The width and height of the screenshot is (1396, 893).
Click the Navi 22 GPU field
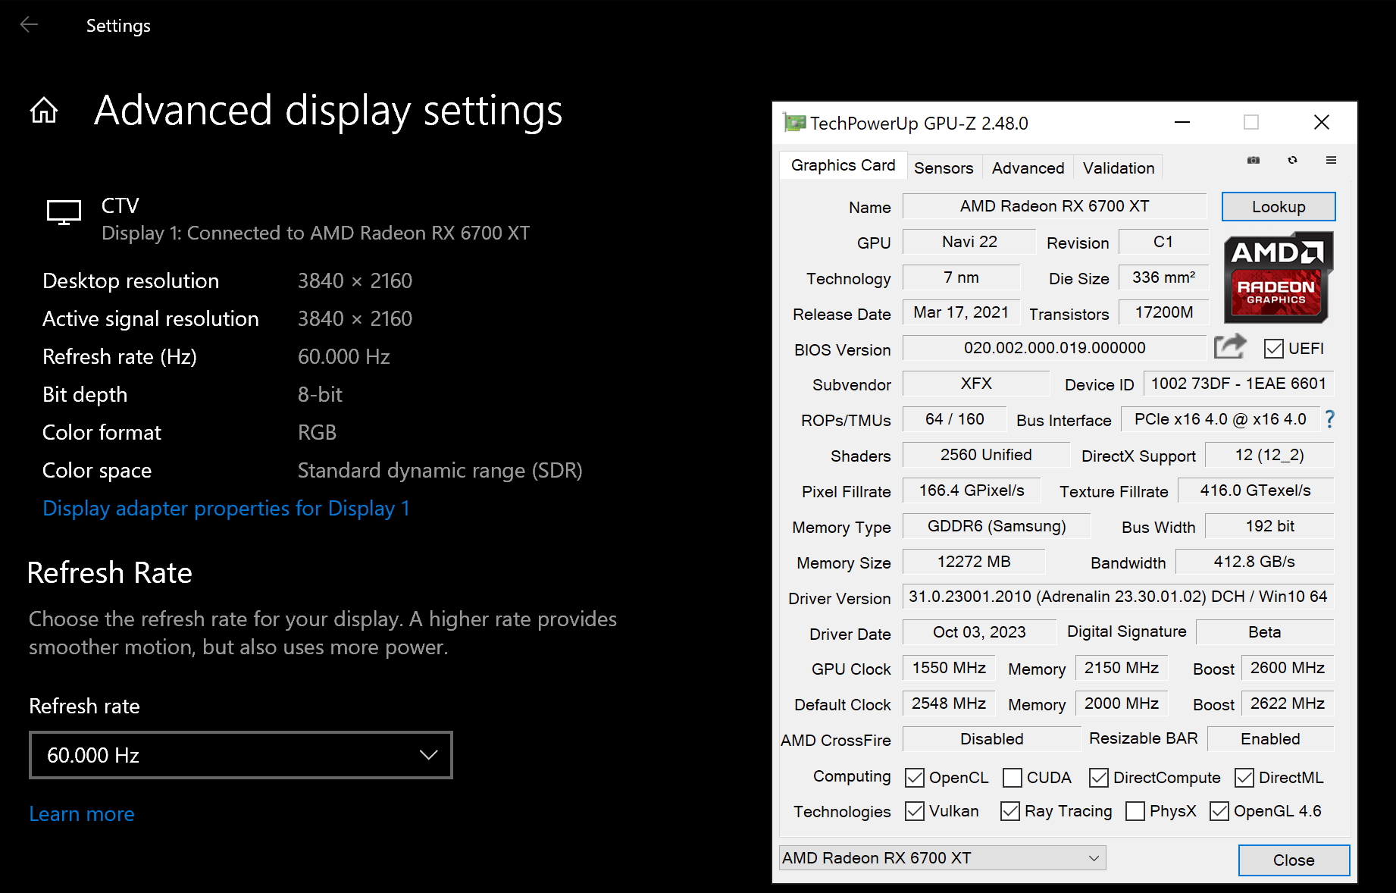pos(969,242)
